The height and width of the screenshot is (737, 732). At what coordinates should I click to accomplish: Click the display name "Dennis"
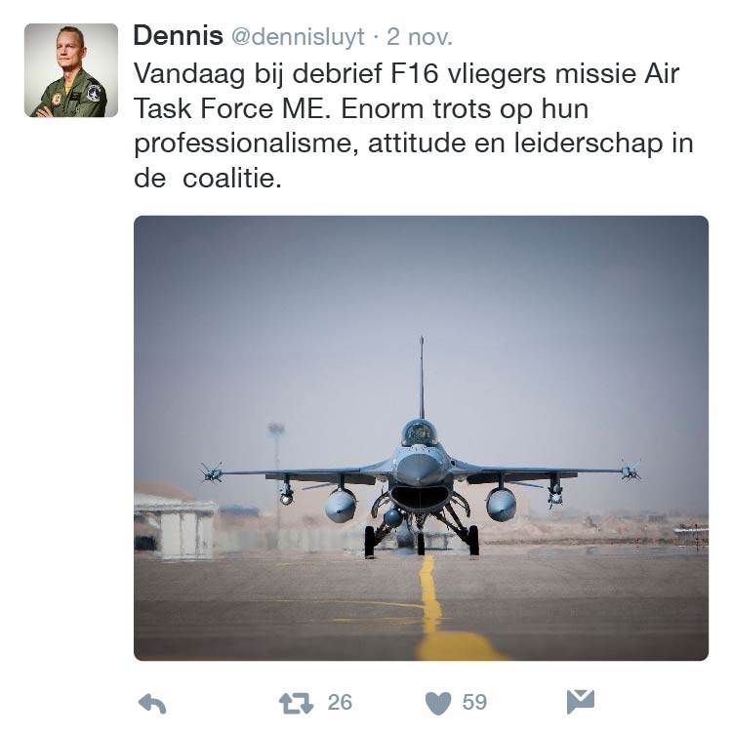tap(178, 36)
